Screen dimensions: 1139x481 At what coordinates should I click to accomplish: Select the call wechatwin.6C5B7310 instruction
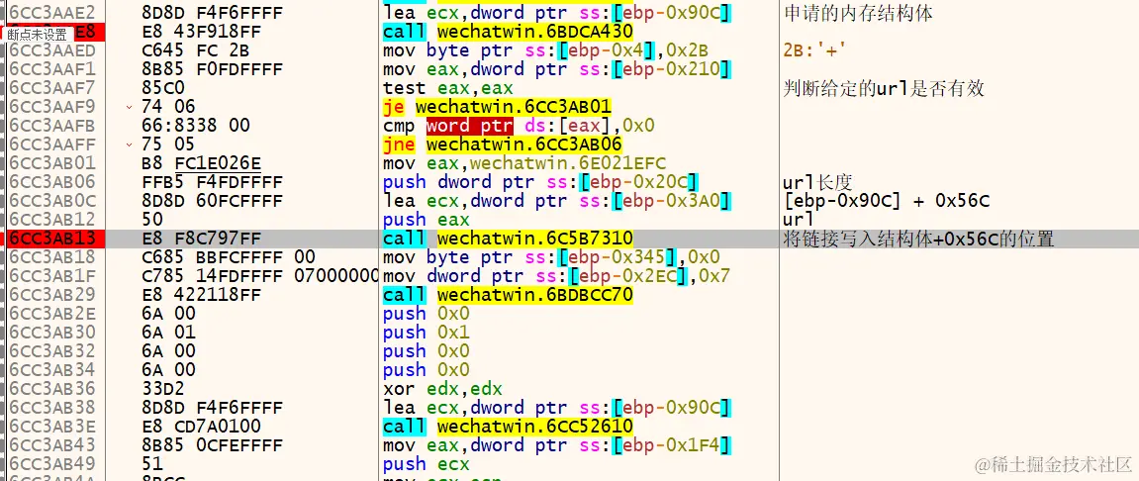pyautogui.click(x=507, y=239)
